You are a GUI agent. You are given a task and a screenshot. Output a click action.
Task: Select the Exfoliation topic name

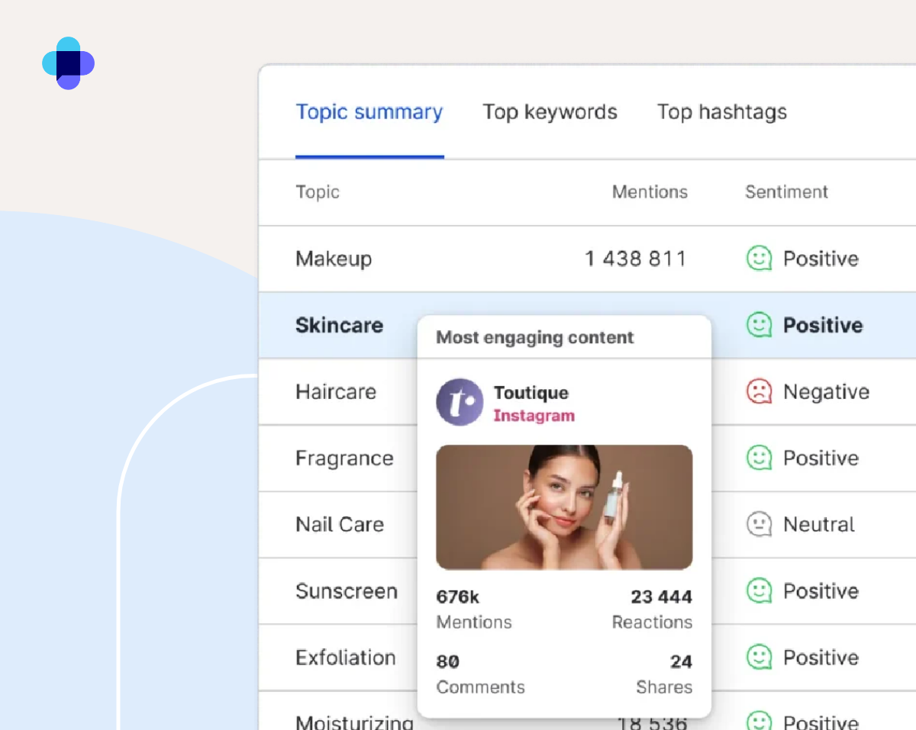click(x=346, y=658)
